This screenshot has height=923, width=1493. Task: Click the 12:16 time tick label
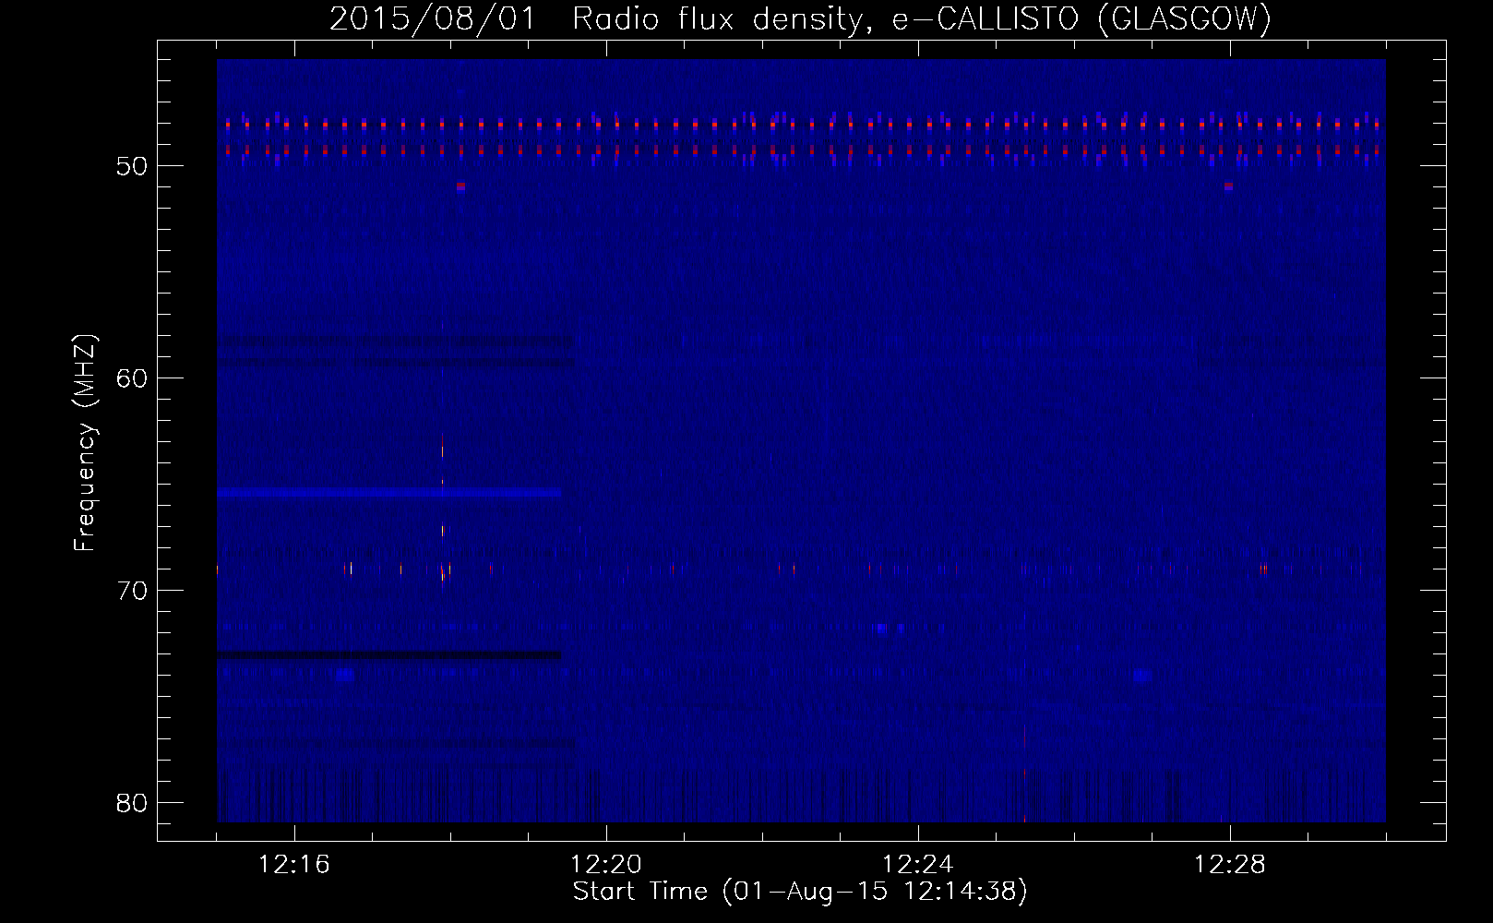click(x=294, y=865)
